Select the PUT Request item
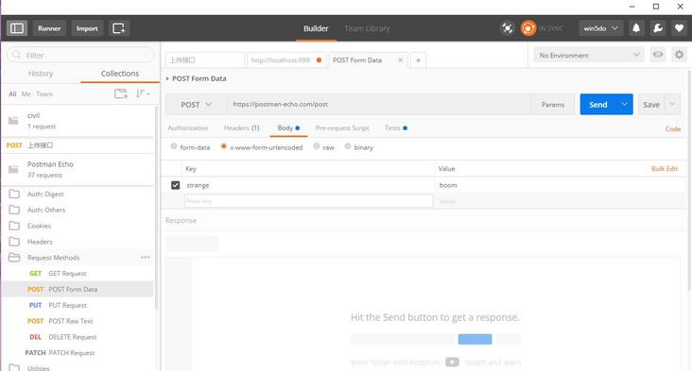The width and height of the screenshot is (692, 371). [78, 305]
